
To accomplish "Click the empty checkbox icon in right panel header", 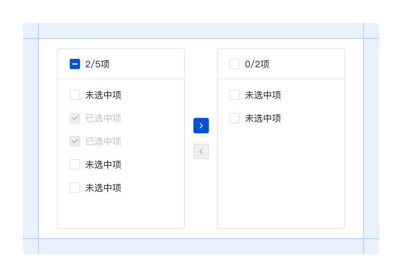I will pos(234,64).
